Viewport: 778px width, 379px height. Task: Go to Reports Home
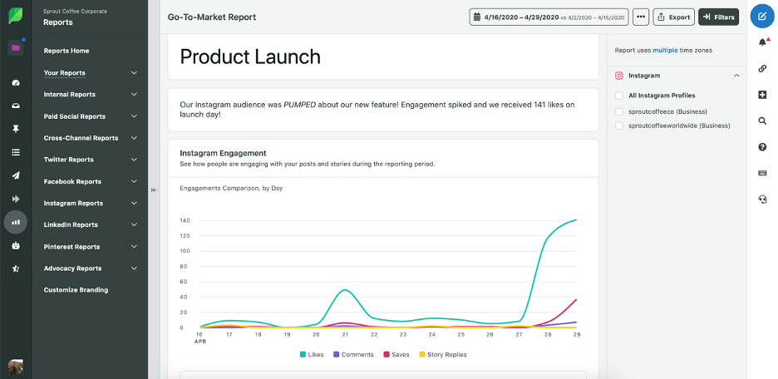66,51
